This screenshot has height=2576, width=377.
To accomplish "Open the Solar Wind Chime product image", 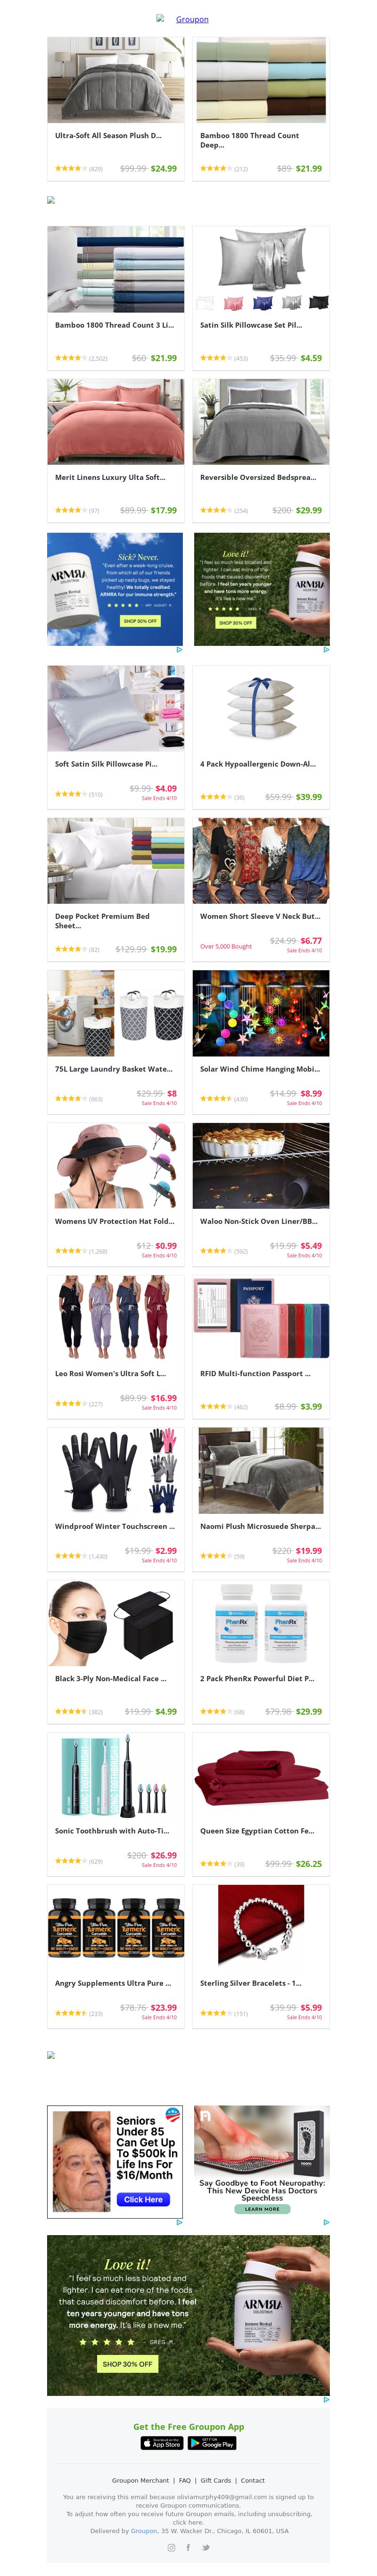I will click(261, 1013).
